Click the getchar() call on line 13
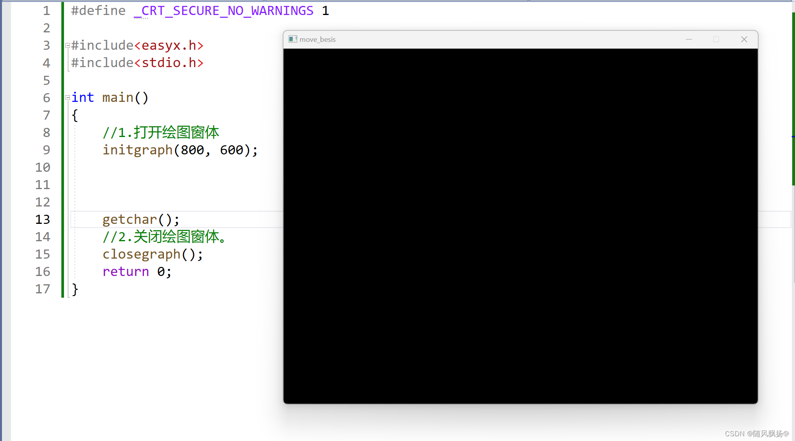 141,220
